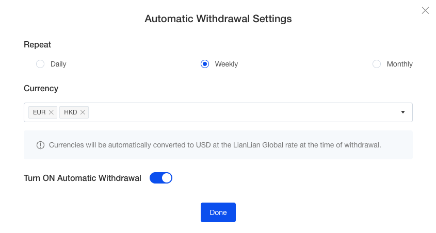Viewport: 436px width, 233px height.
Task: Click the info icon beside conversion notice
Action: tap(41, 145)
